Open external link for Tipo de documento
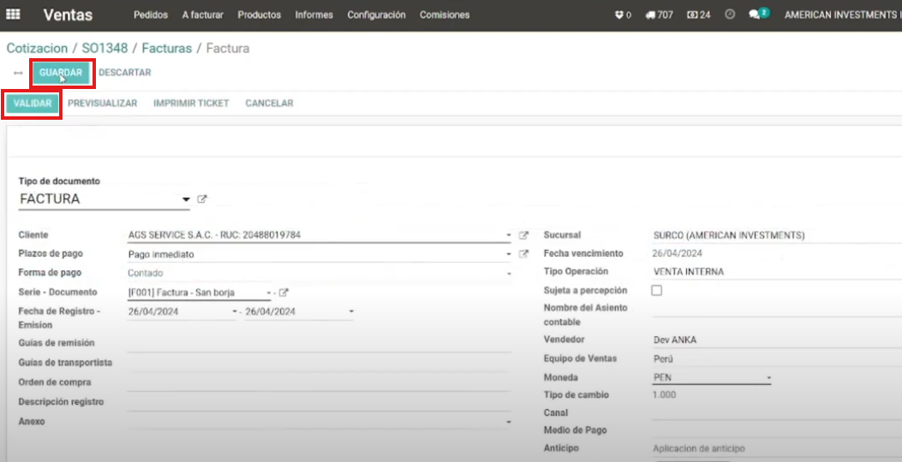The width and height of the screenshot is (902, 462). 202,199
